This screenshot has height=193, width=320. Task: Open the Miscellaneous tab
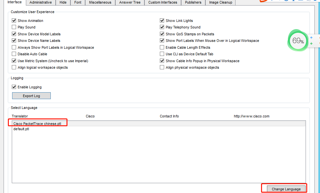[x=100, y=2]
